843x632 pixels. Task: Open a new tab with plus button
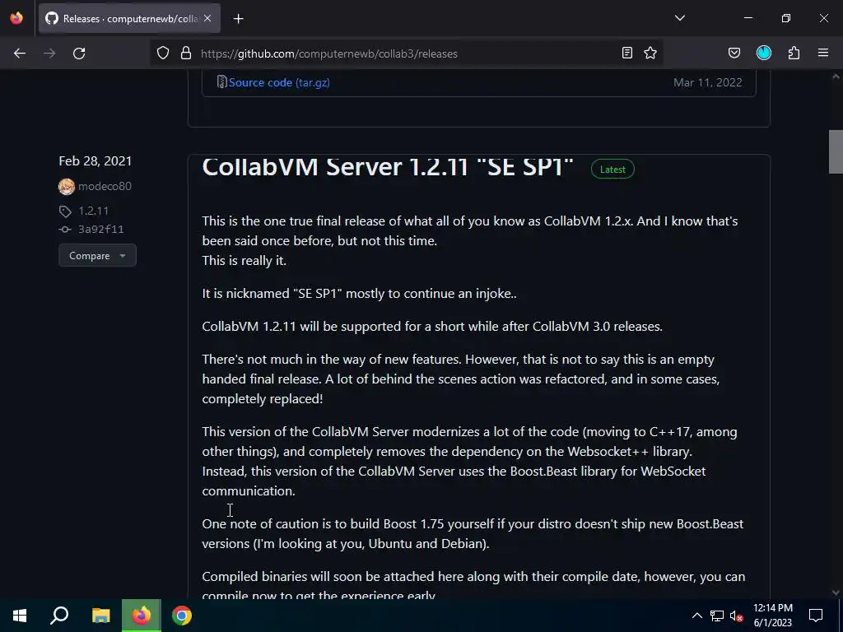238,19
